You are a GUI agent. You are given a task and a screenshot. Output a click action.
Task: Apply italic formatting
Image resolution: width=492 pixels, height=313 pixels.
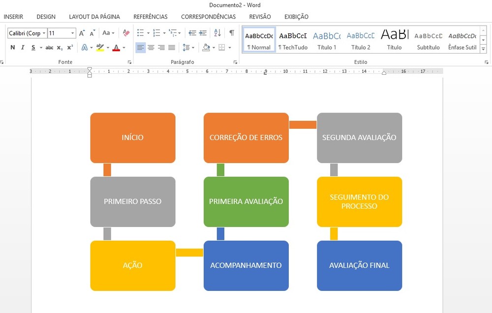point(23,47)
